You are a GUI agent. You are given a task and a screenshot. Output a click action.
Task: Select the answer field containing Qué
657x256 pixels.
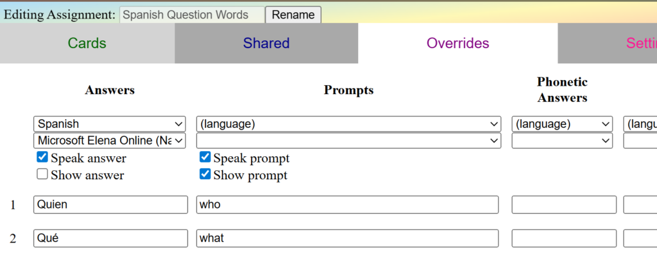pyautogui.click(x=110, y=238)
